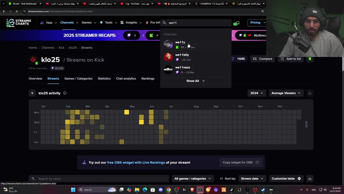Switch to Stream - Kick Dashboard browser tab

(24, 4)
